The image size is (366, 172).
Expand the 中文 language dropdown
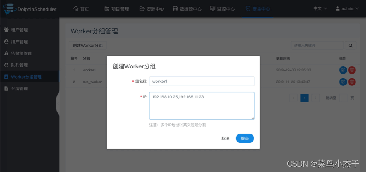(320, 8)
